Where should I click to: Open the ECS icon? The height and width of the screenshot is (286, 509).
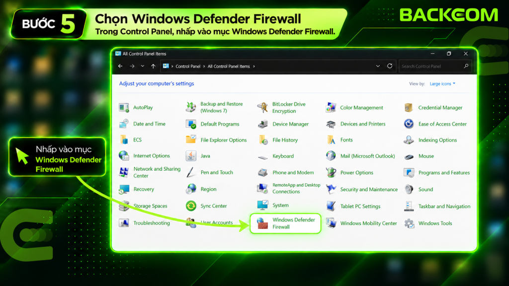click(124, 140)
